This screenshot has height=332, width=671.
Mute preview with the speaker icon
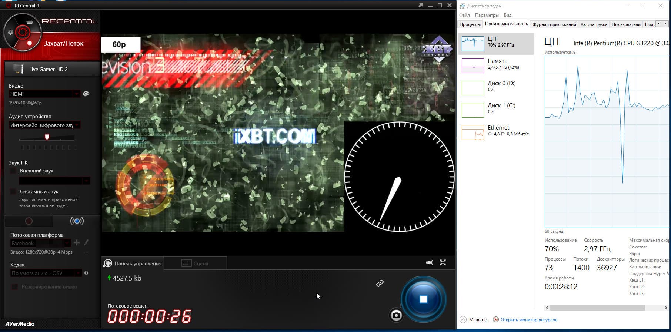[x=429, y=262]
